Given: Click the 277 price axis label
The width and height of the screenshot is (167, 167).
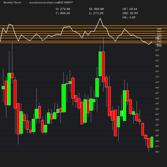Looking at the screenshot, I should tap(157, 146).
